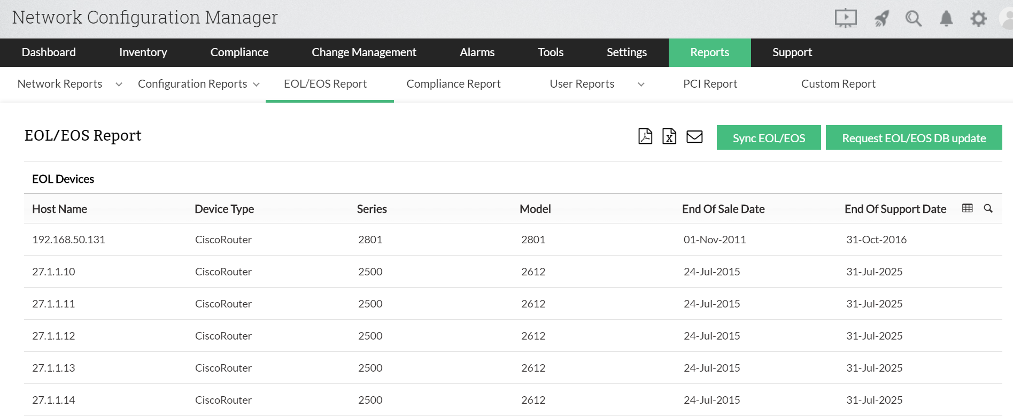
Task: Export report as PDF icon
Action: [x=645, y=136]
